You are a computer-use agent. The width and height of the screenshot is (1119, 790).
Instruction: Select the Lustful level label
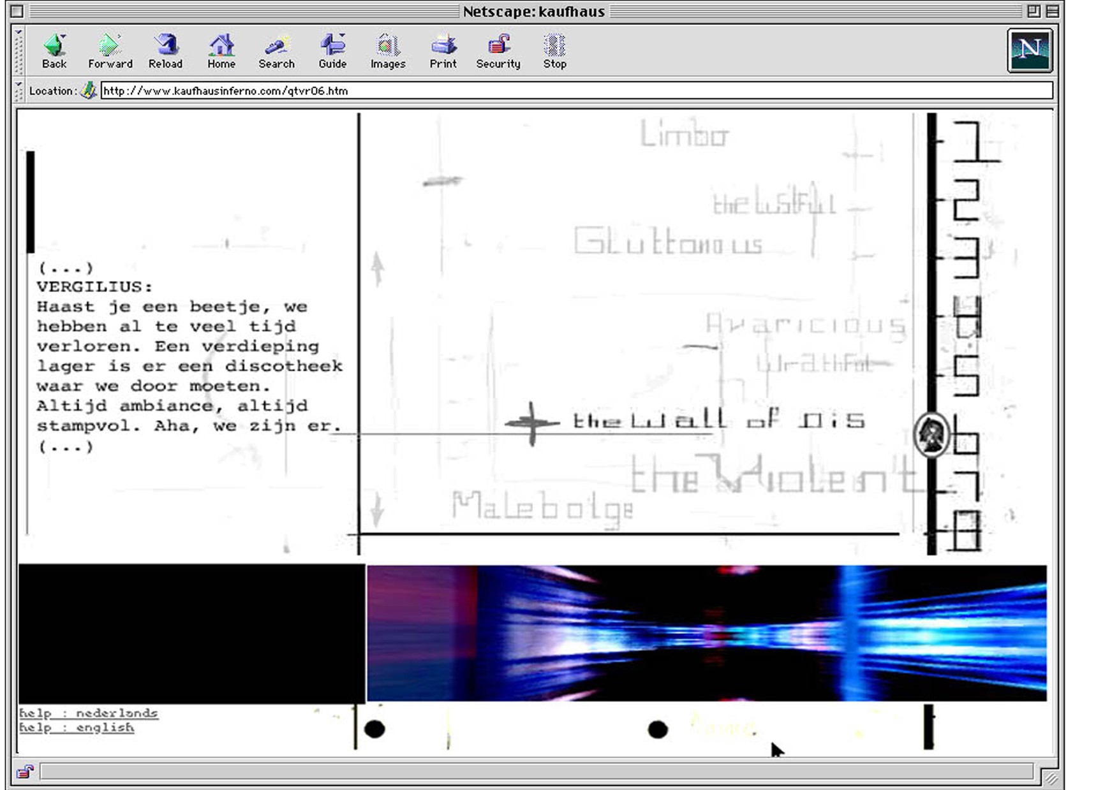coord(774,203)
